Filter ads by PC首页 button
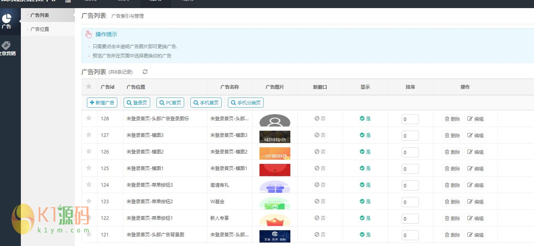The width and height of the screenshot is (534, 246). (170, 103)
